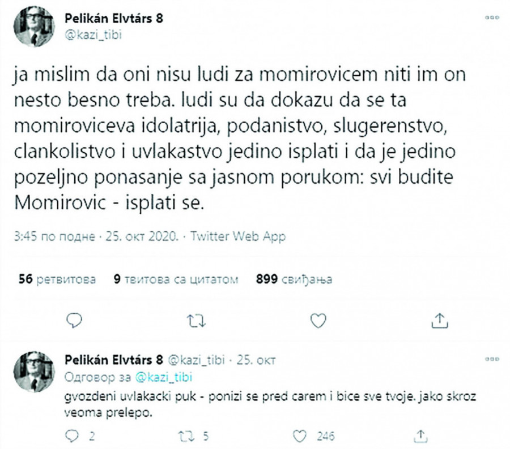
Task: Reply to the main tweet
Action: (74, 320)
